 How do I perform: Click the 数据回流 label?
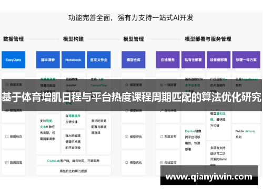16,163
